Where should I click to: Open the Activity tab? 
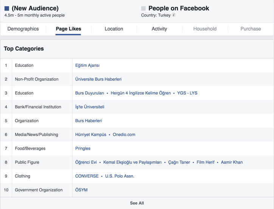pos(159,29)
